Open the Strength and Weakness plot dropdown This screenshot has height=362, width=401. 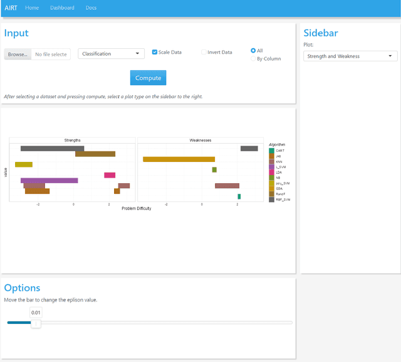350,56
